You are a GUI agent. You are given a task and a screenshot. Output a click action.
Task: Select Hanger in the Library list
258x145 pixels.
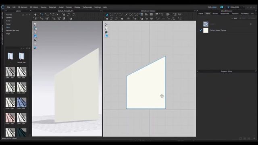8,24
